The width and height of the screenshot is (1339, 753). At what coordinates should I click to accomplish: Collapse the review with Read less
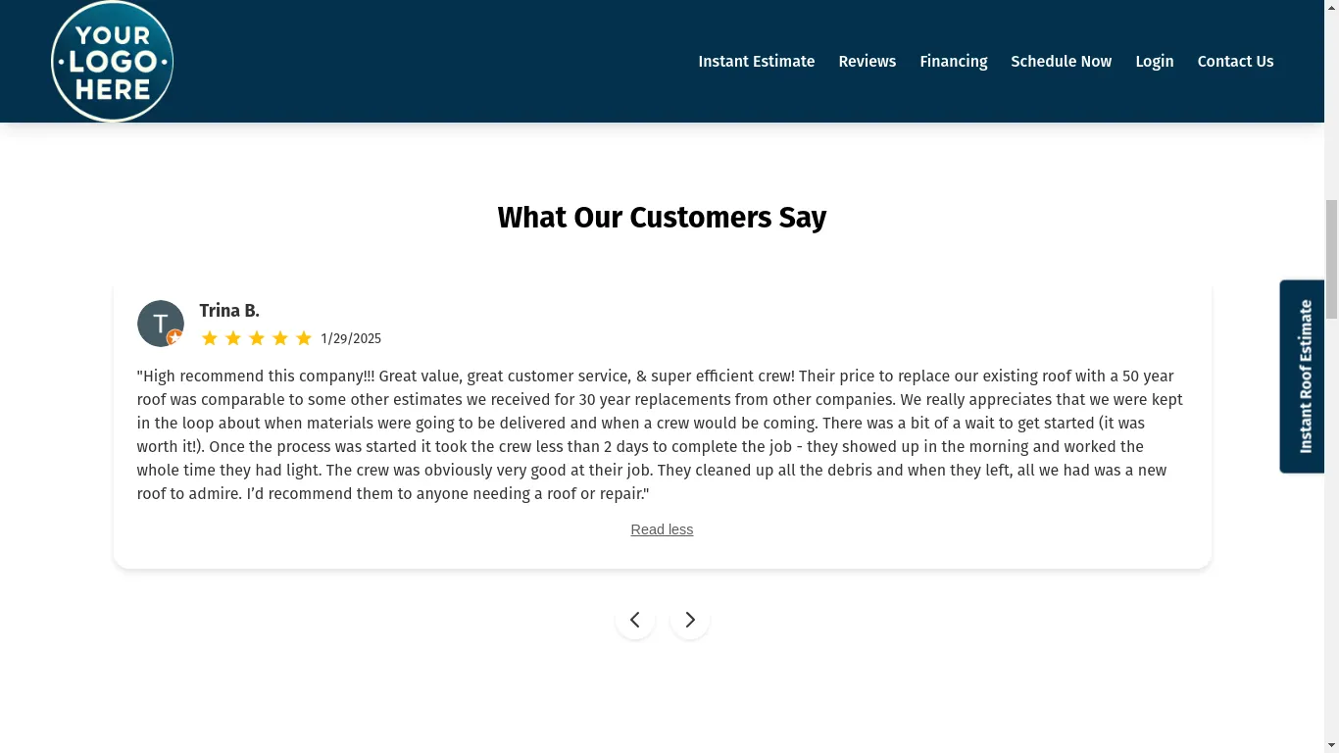[662, 529]
